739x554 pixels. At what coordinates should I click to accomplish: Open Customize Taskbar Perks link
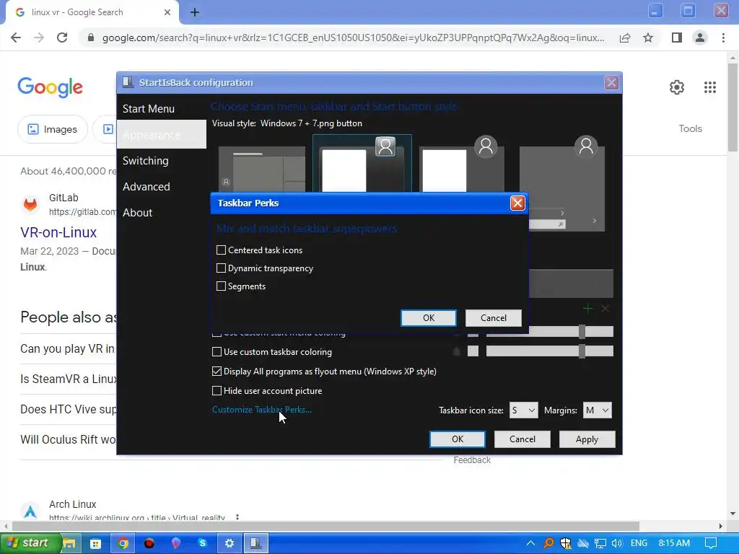261,410
